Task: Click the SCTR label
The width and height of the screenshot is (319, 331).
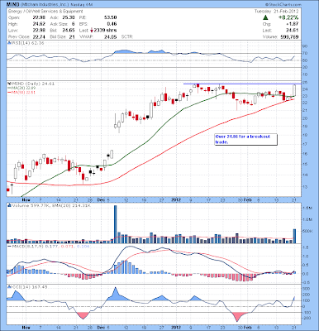Action: [127, 36]
